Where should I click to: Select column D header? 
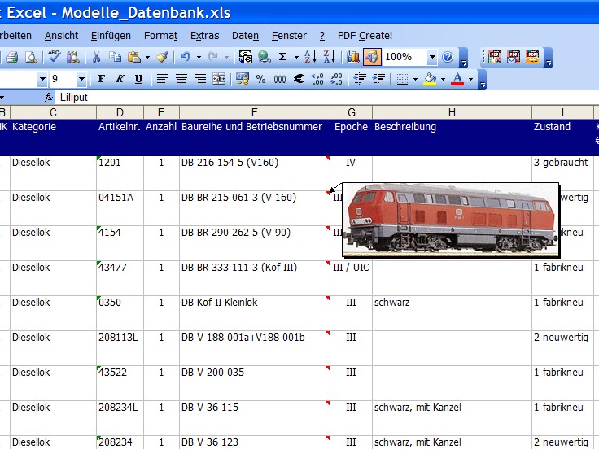pos(120,112)
